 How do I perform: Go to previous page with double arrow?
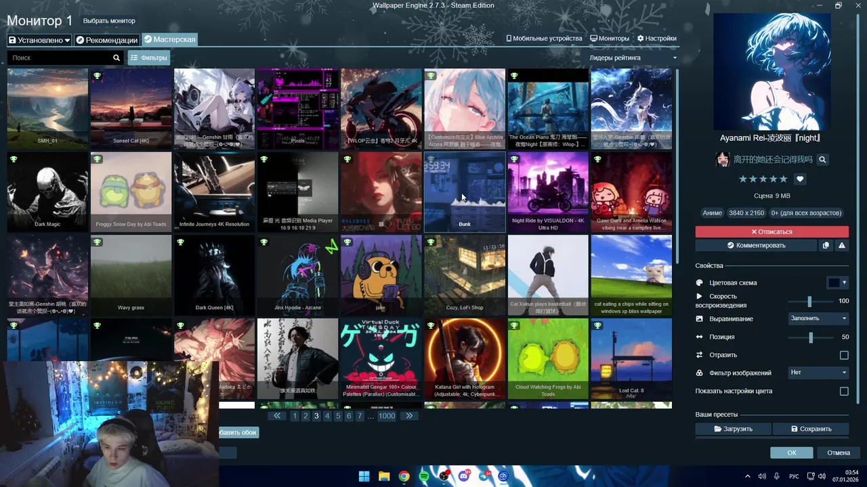click(x=277, y=416)
